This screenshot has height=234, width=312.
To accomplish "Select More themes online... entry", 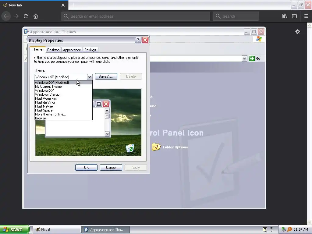I will tap(63, 114).
